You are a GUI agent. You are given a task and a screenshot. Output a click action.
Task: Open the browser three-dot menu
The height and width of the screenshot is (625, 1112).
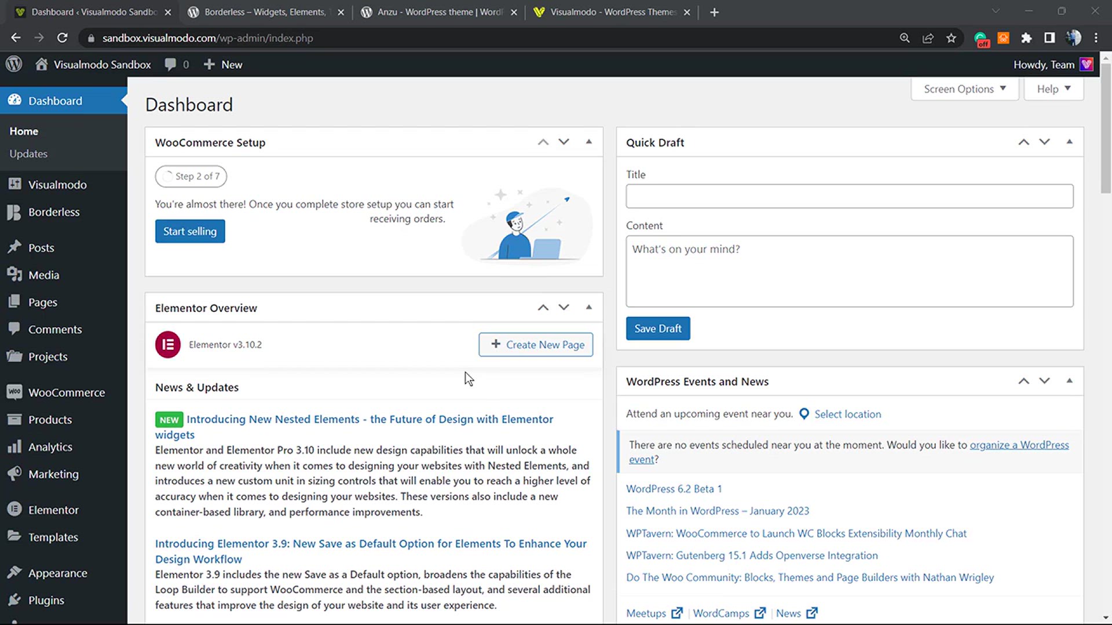coord(1096,38)
